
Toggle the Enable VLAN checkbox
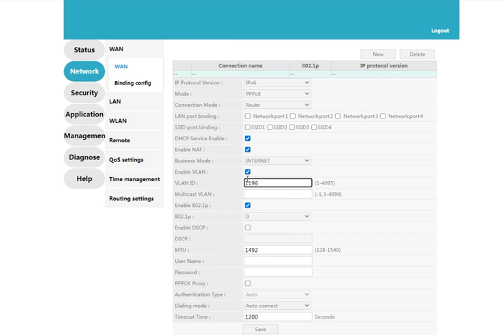pyautogui.click(x=247, y=172)
